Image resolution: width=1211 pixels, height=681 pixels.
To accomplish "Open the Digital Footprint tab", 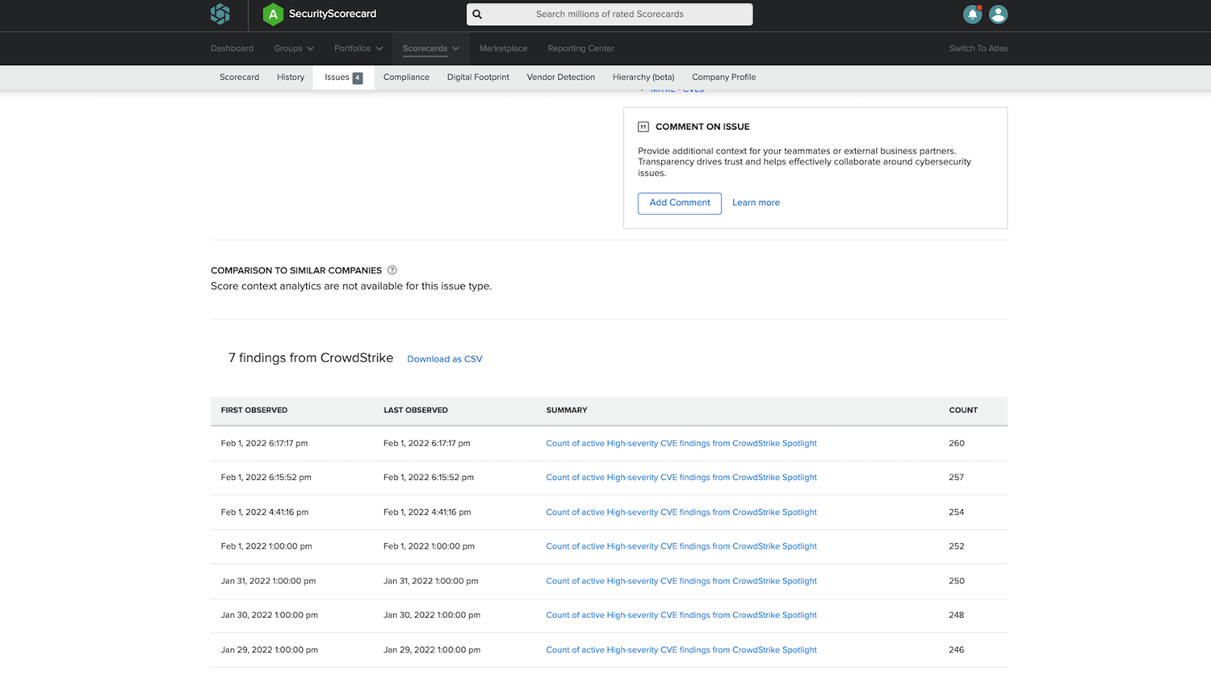I will [x=478, y=77].
